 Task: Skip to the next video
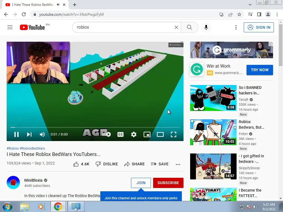coord(29,134)
